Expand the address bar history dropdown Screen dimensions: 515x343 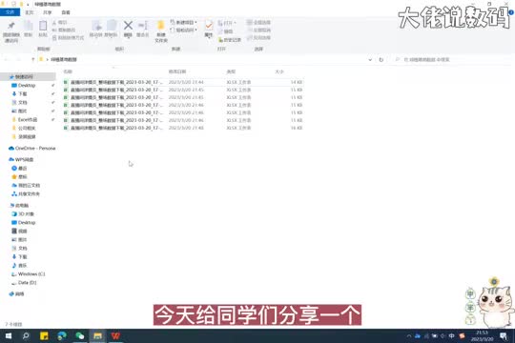tap(370, 60)
